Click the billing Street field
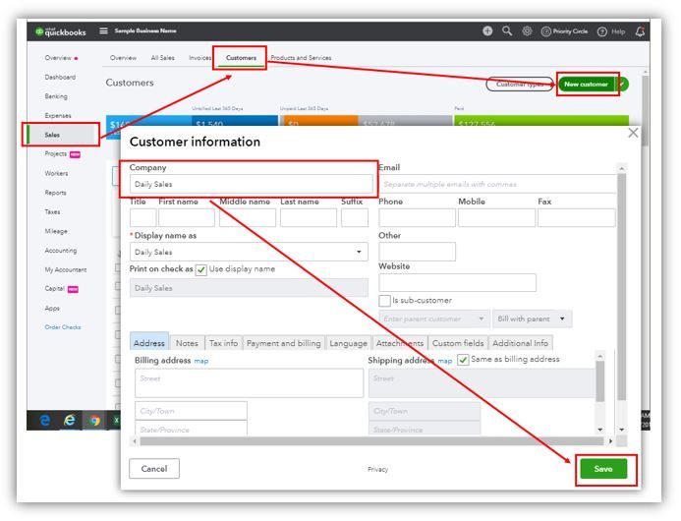The width and height of the screenshot is (681, 521). click(x=249, y=382)
